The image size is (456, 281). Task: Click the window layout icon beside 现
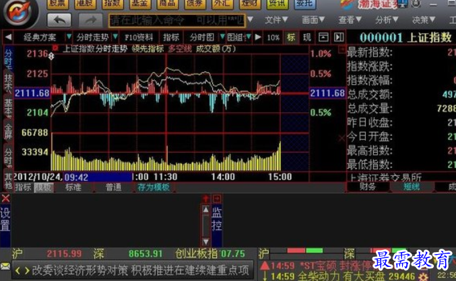[x=323, y=37]
